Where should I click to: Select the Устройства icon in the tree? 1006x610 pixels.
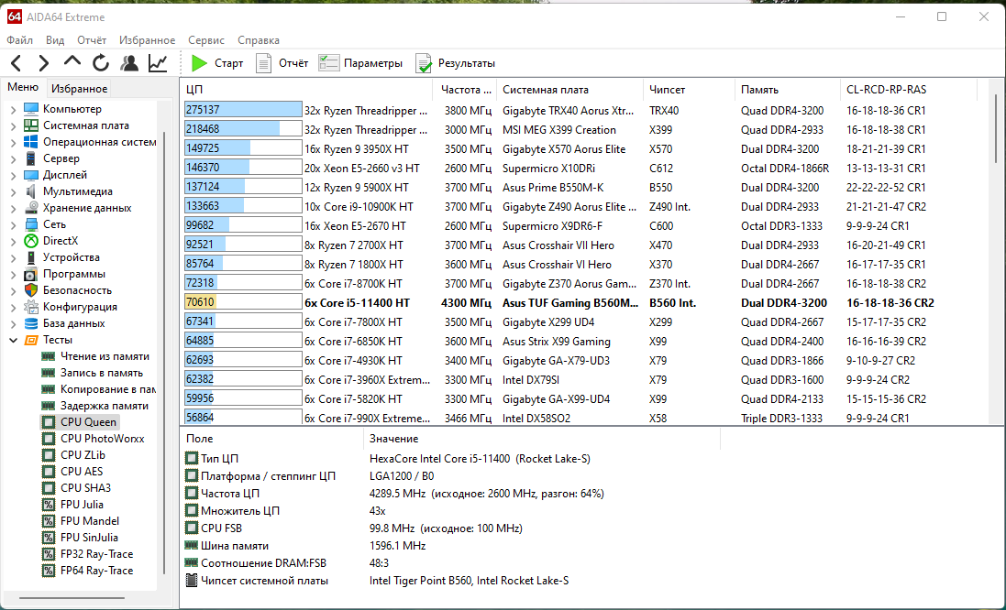(x=31, y=257)
